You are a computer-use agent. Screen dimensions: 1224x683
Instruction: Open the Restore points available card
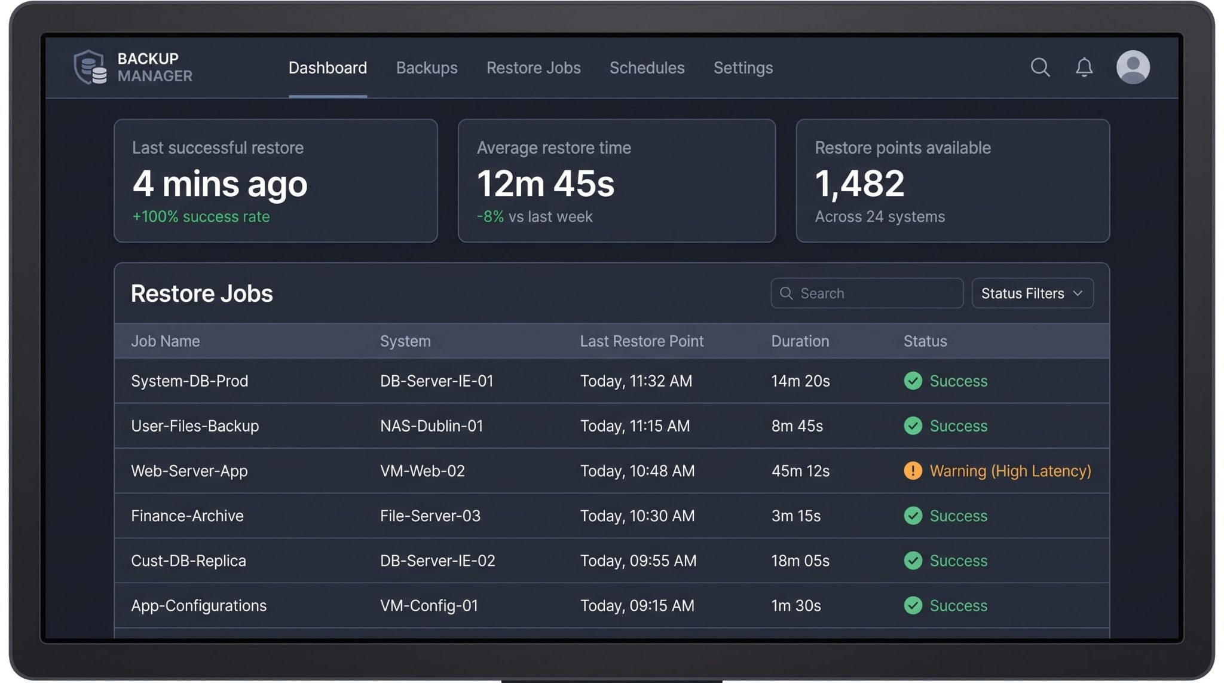(x=953, y=180)
